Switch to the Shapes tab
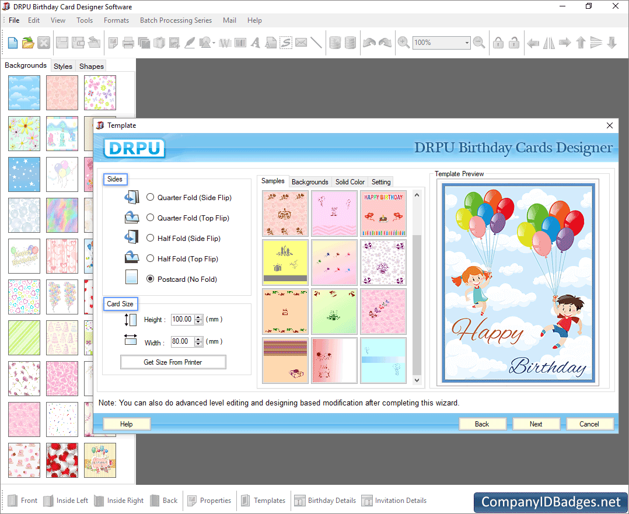This screenshot has width=629, height=514. click(92, 66)
